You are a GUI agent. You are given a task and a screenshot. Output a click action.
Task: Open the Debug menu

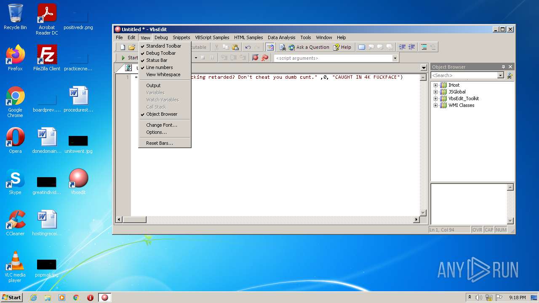coord(161,37)
